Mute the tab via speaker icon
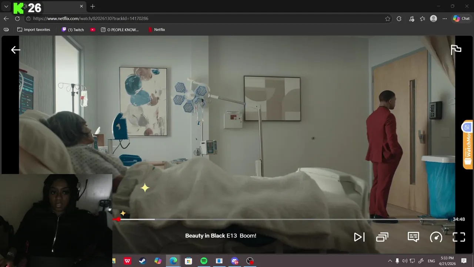Image resolution: width=474 pixels, height=267 pixels. point(25,6)
